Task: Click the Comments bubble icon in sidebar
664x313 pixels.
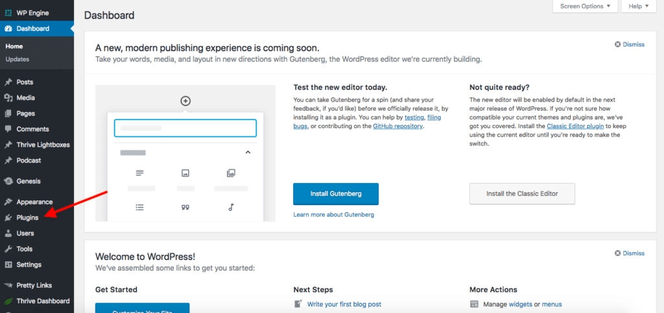Action: pyautogui.click(x=8, y=129)
